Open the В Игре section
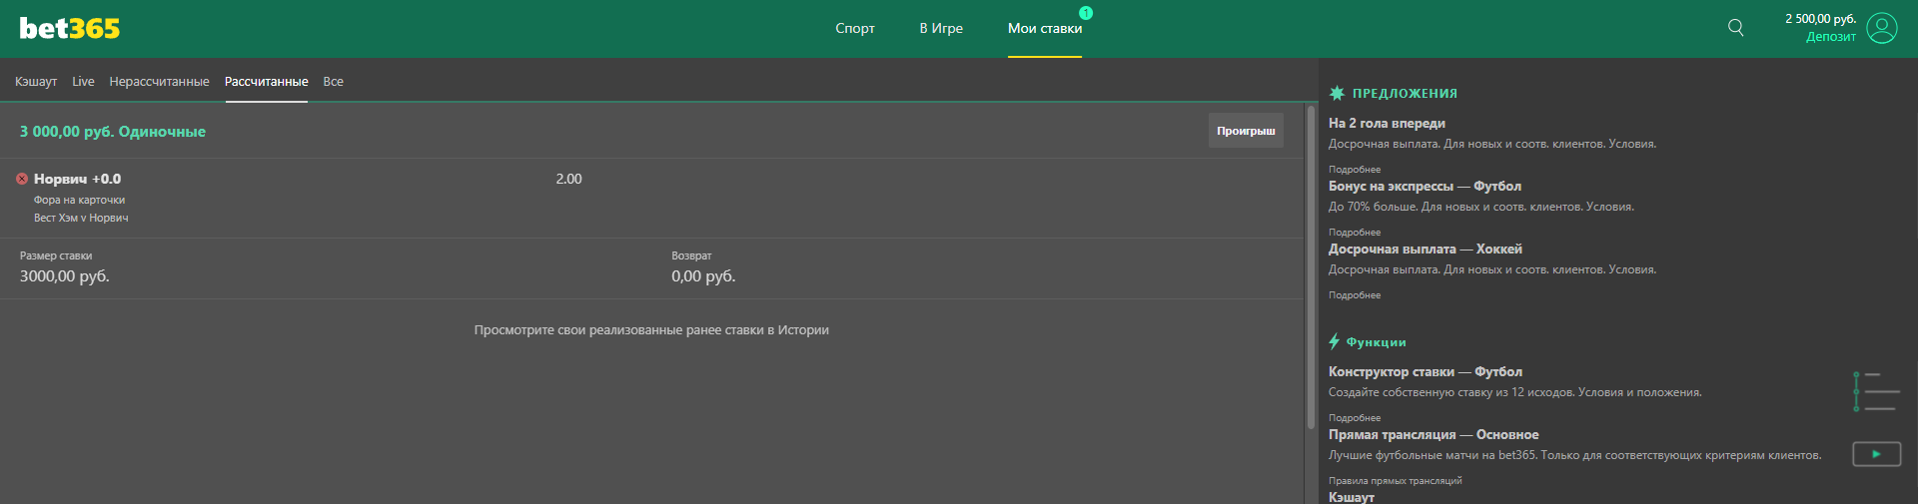Screen dimensions: 1918x504 point(941,28)
